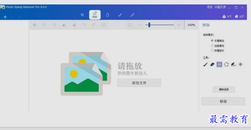Select the eraser Remove mode tab

(x=95, y=15)
